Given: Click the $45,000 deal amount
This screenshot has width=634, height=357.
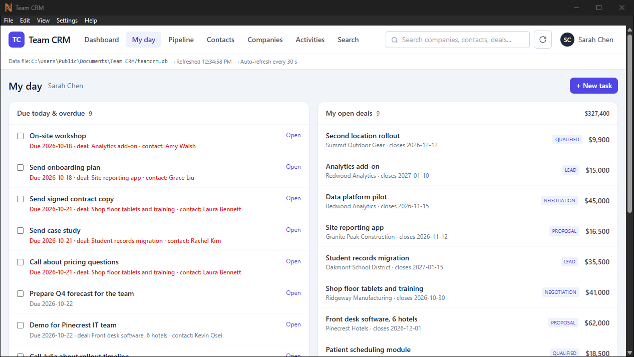Looking at the screenshot, I should (597, 201).
